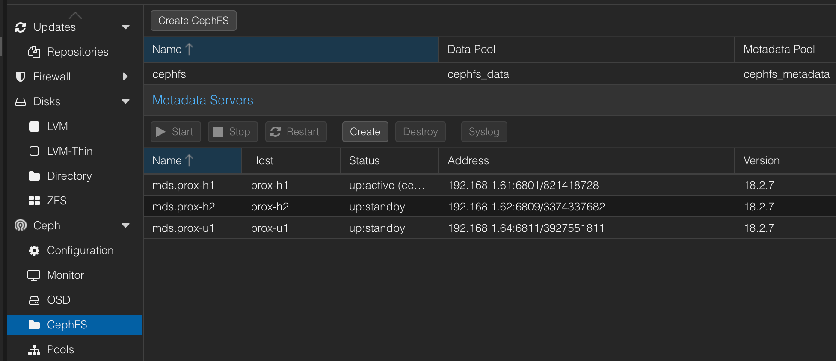The height and width of the screenshot is (361, 836).
Task: Click the Disks drive icon
Action: tap(21, 102)
